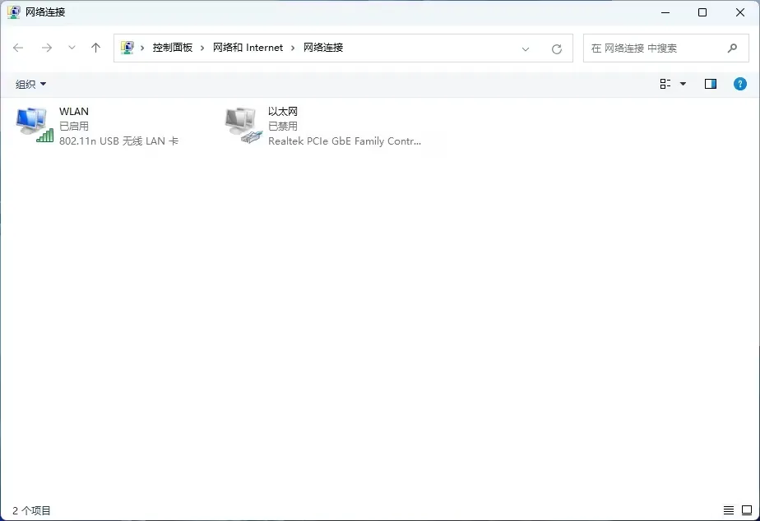
Task: Click the back navigation arrow
Action: click(x=18, y=48)
